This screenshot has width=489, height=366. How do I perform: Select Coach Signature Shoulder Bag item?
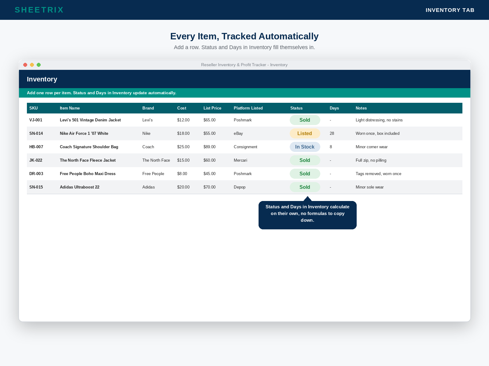(x=89, y=147)
